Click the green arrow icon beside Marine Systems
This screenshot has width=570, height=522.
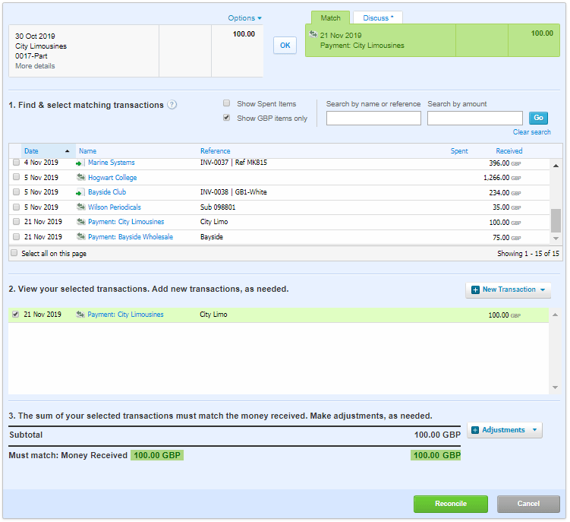coord(80,163)
